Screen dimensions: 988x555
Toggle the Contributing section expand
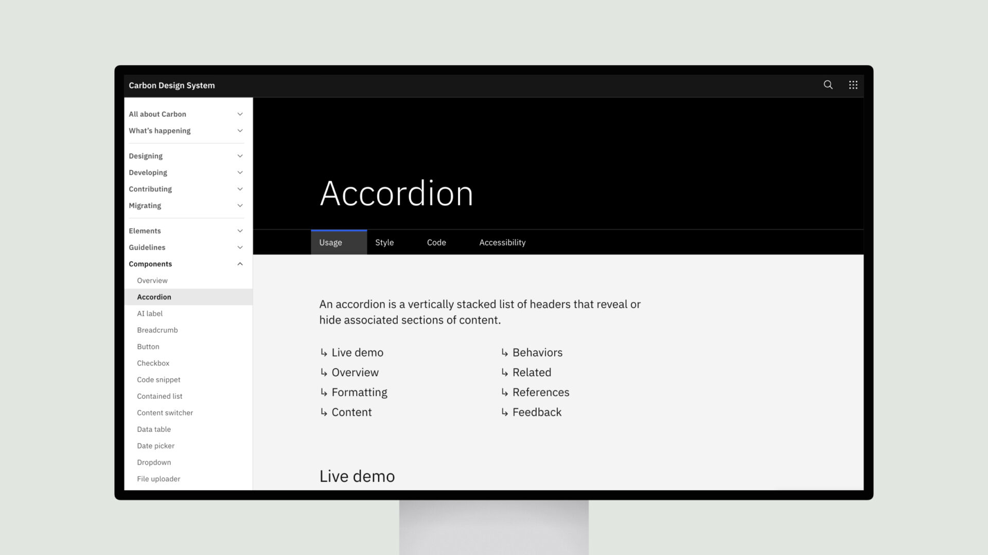click(x=240, y=189)
